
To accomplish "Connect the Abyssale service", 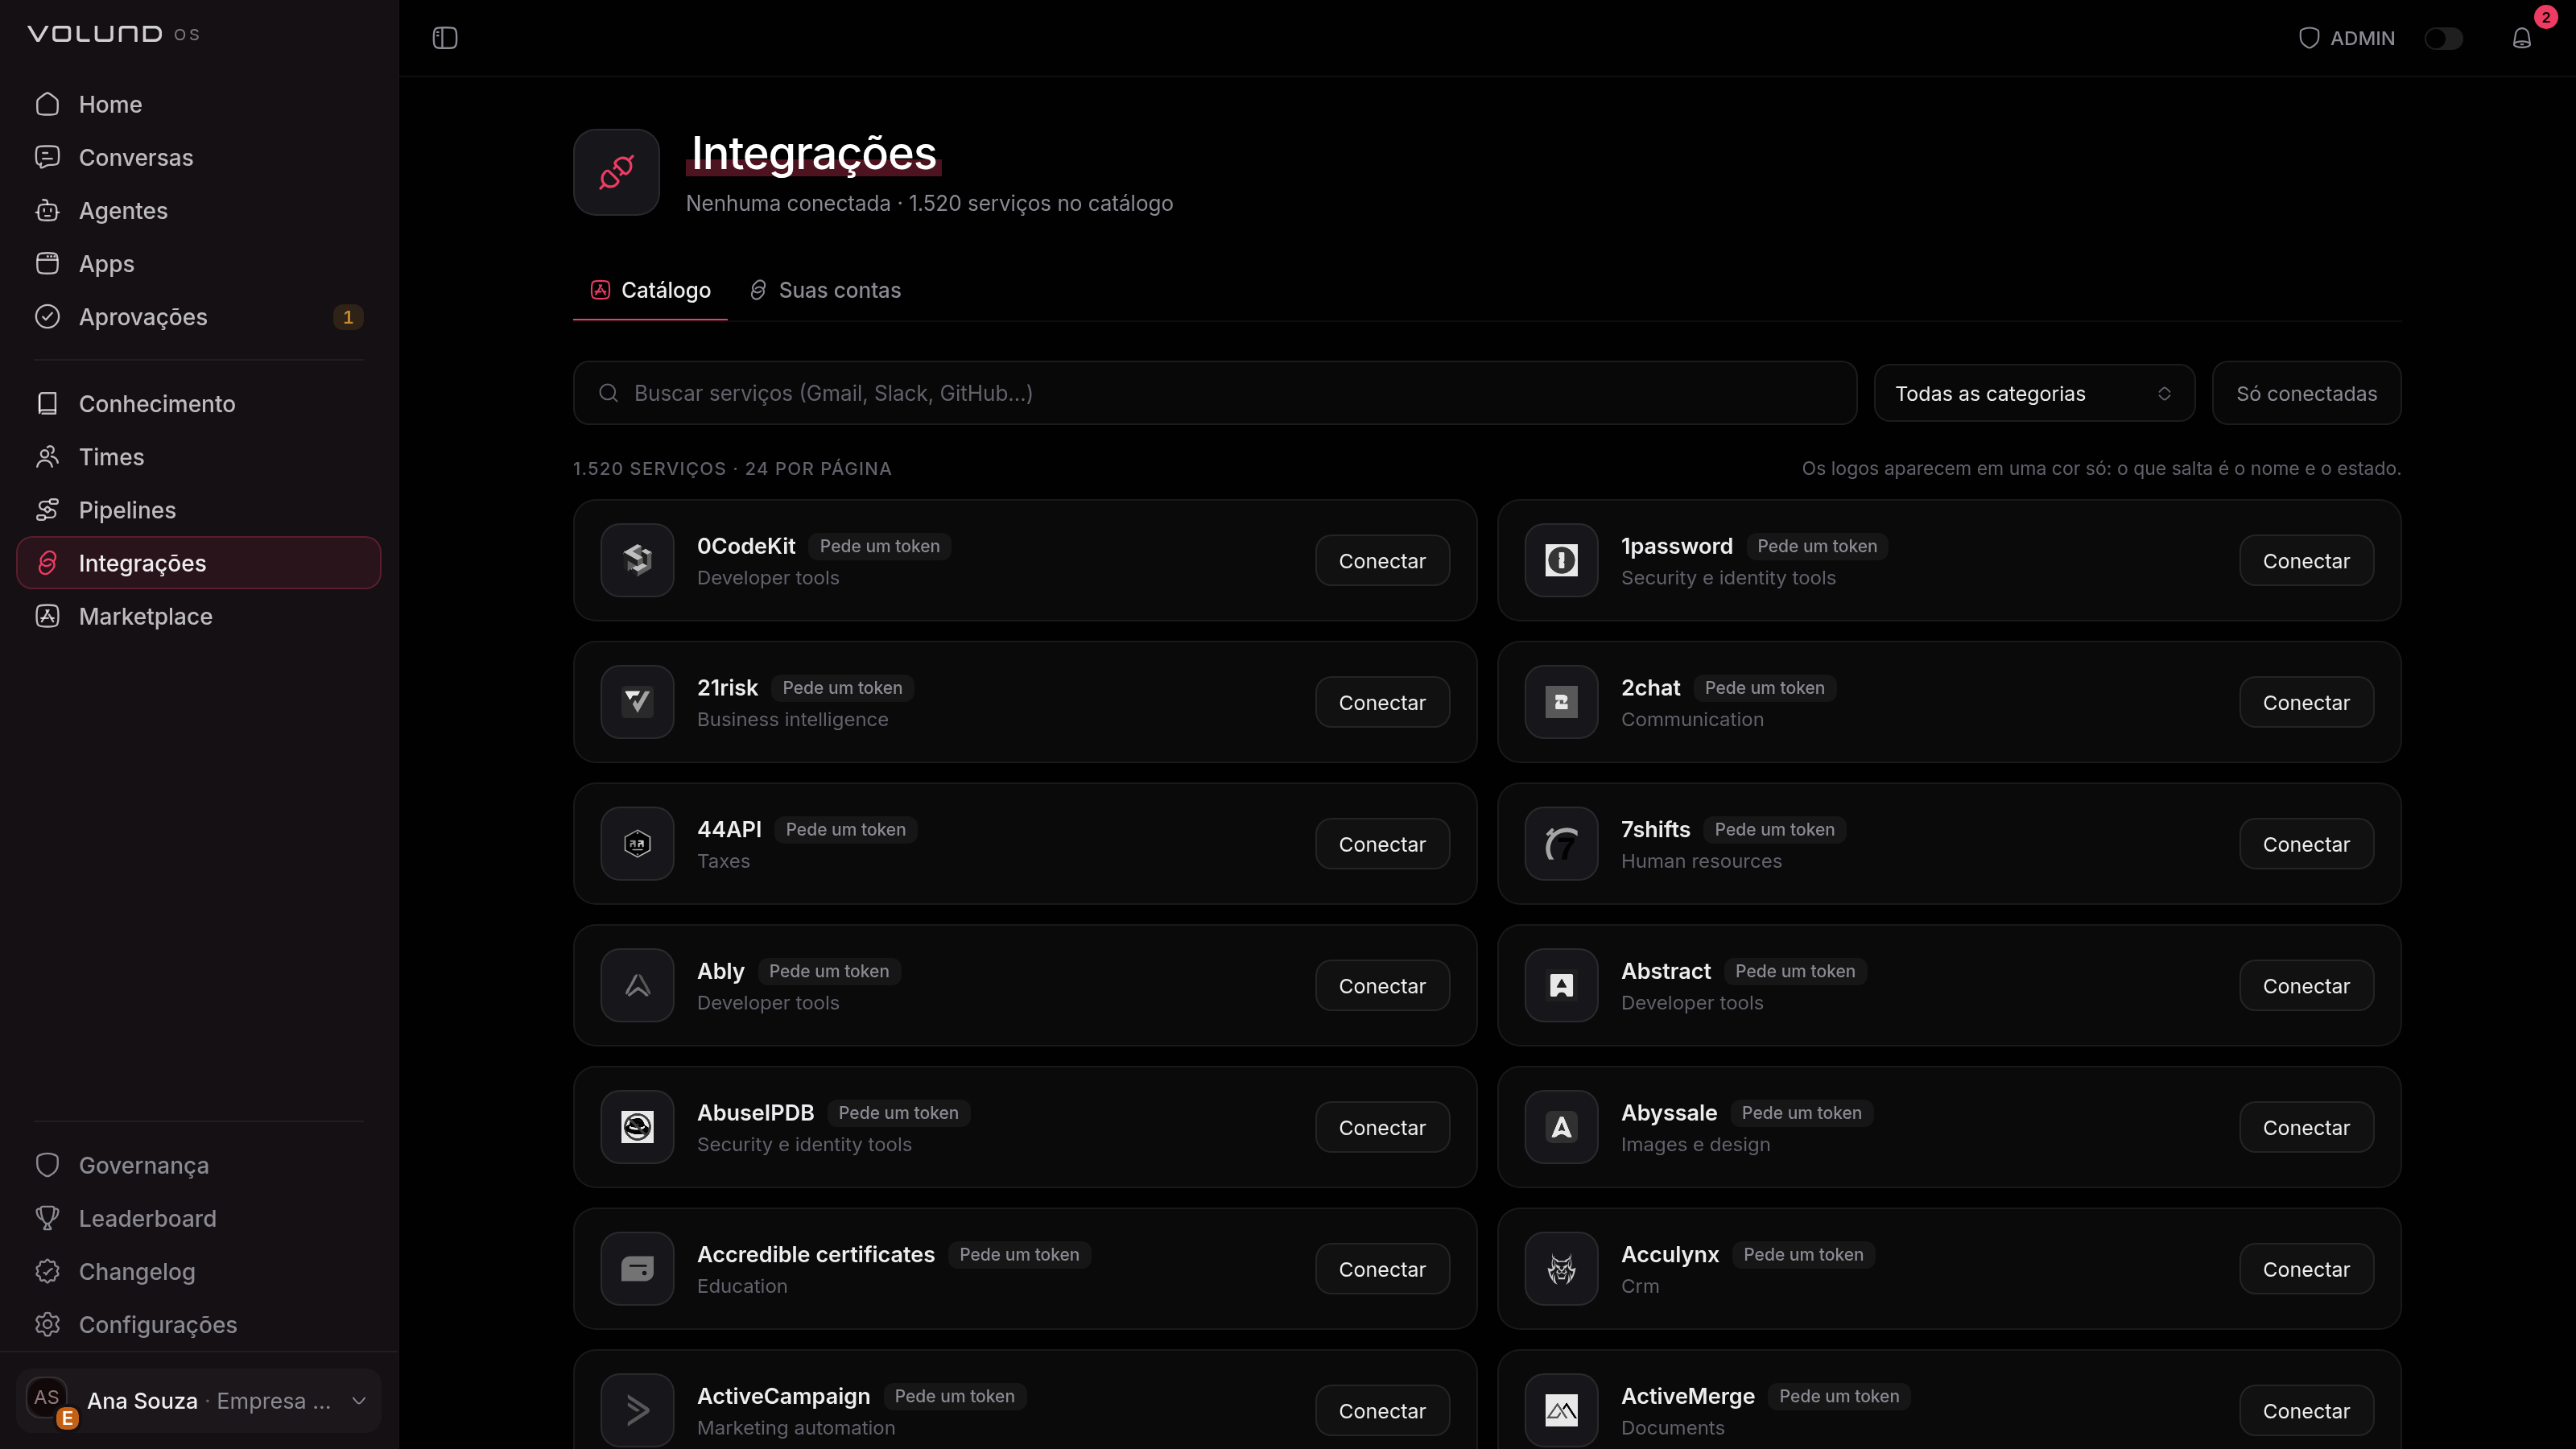I will pyautogui.click(x=2306, y=1127).
